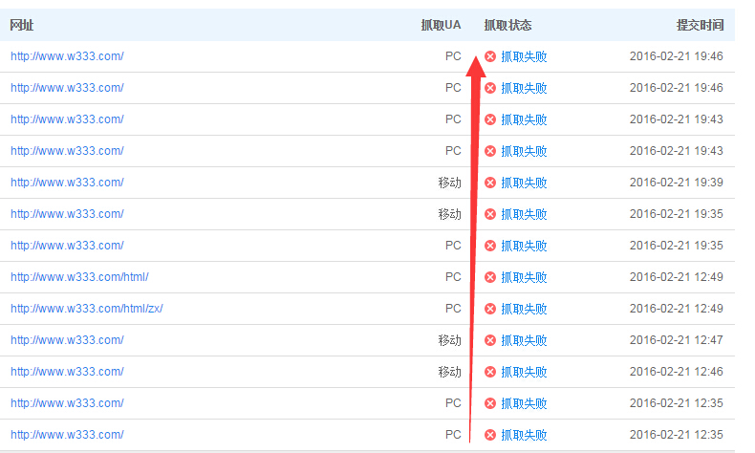Click the 提交时间 column header
The image size is (755, 453).
[700, 25]
